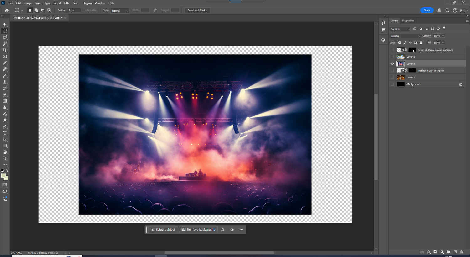The height and width of the screenshot is (257, 470).
Task: Switch to the Properties tab
Action: (x=408, y=21)
